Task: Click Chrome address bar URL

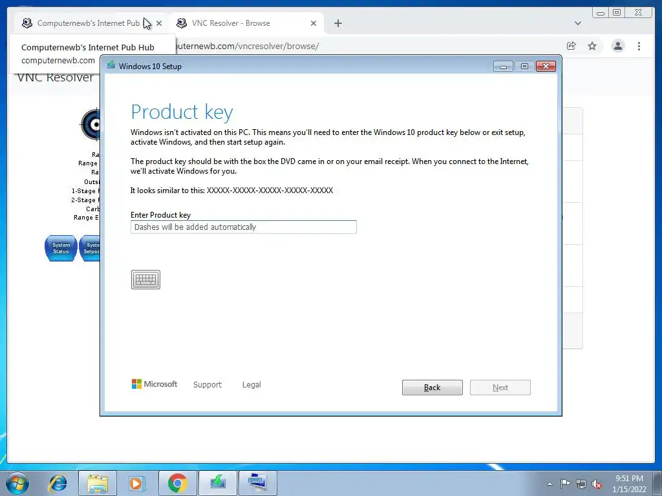Action: pyautogui.click(x=247, y=46)
